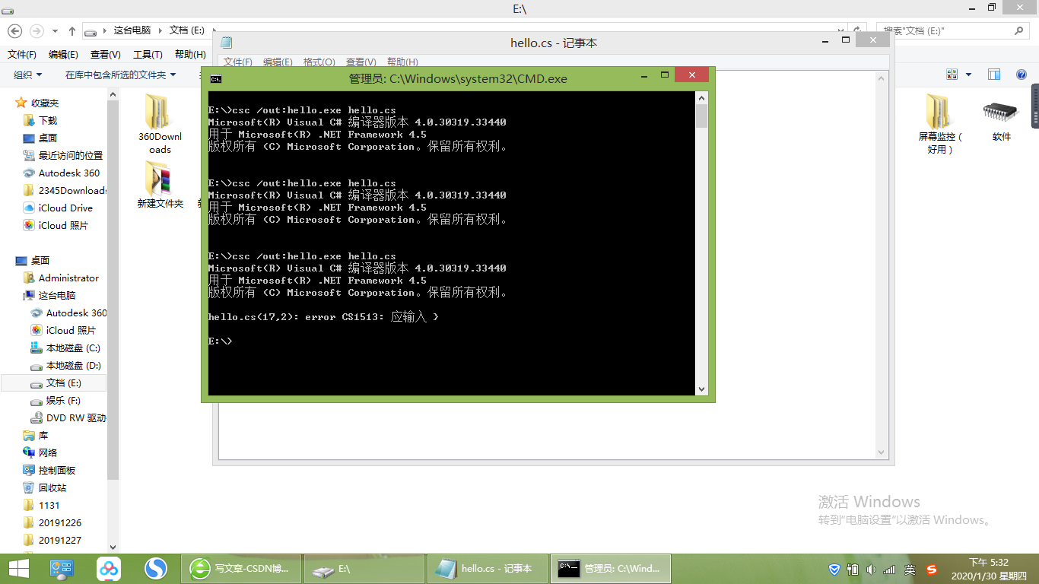The width and height of the screenshot is (1039, 584).
Task: Switch to E:\ Explorer taskbar button
Action: 364,568
